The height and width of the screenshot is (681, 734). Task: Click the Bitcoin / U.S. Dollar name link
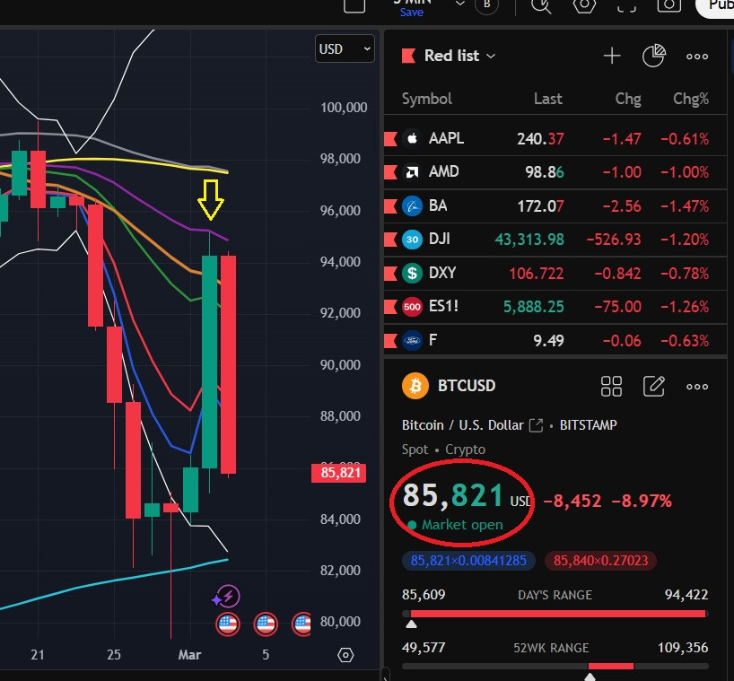click(462, 425)
